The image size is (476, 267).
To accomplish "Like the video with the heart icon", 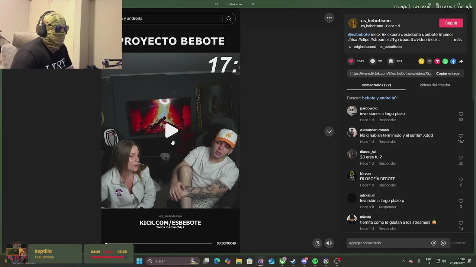I will tap(351, 61).
